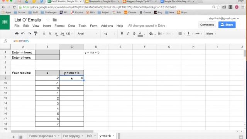Click the Print icon in toolbar
This screenshot has width=247, height=139.
coord(17,34)
